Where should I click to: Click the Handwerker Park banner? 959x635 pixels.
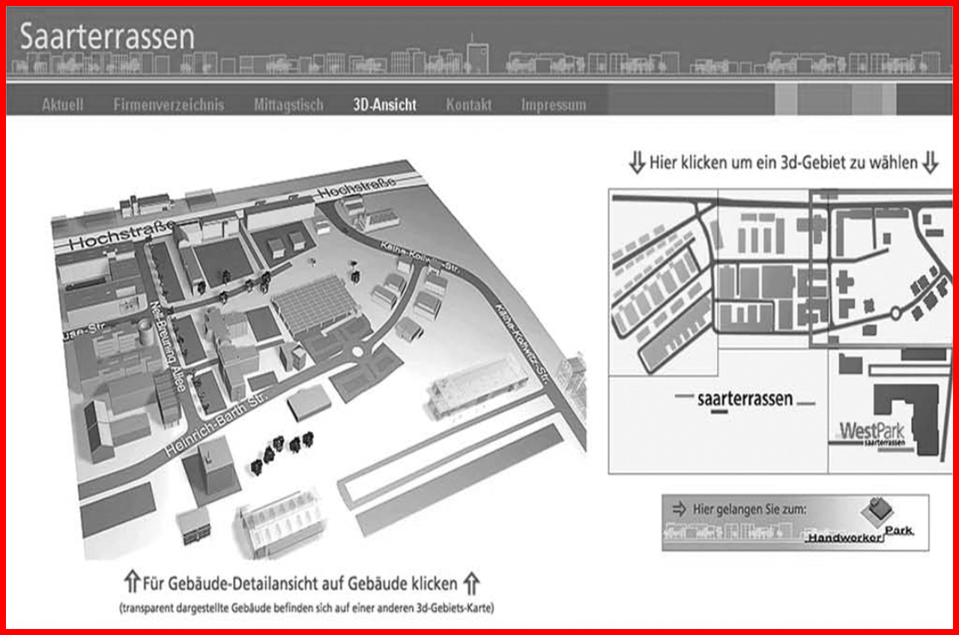click(795, 523)
